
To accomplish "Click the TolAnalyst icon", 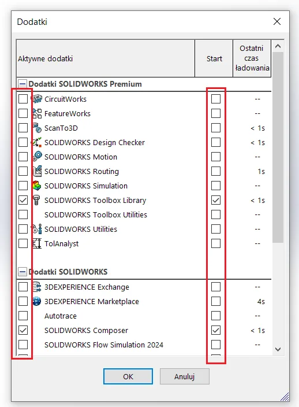I will 37,244.
